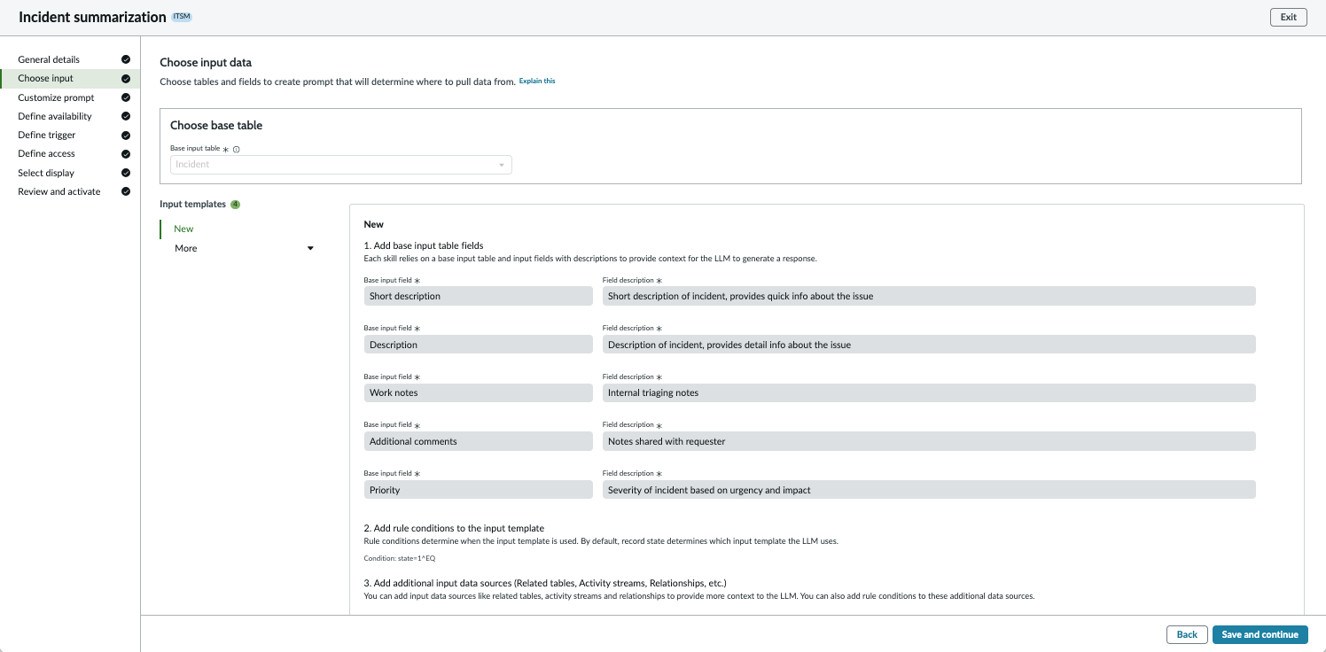Click the 'Internal triaging notes' field description
Viewport: 1326px width, 652px height.
[929, 392]
